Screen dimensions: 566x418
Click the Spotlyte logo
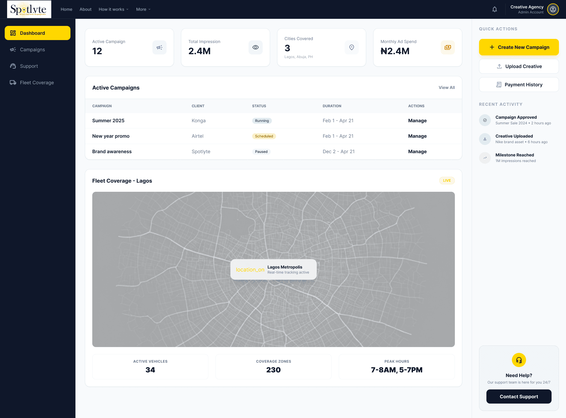(29, 9)
